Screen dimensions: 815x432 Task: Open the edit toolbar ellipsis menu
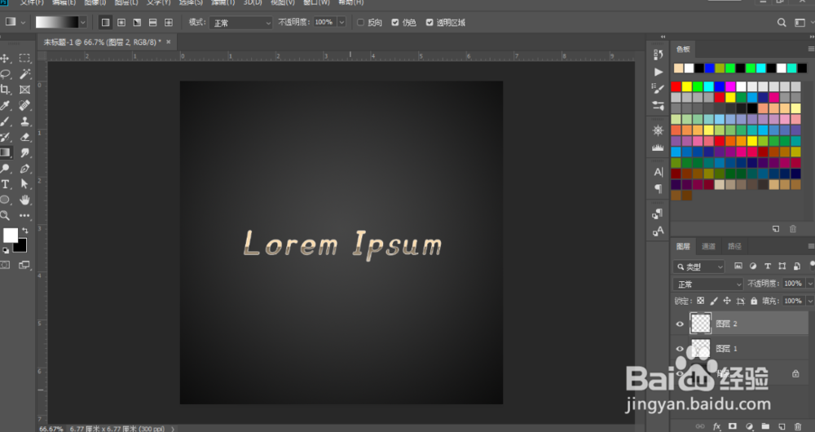(x=24, y=215)
